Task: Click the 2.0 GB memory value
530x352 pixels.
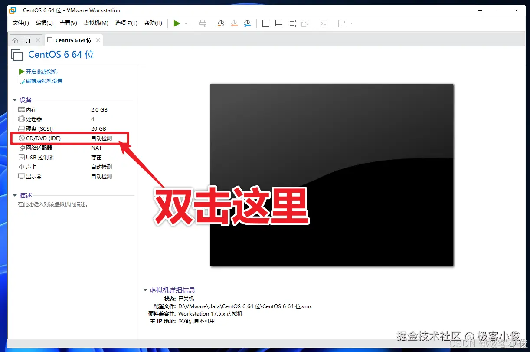Action: click(x=99, y=110)
